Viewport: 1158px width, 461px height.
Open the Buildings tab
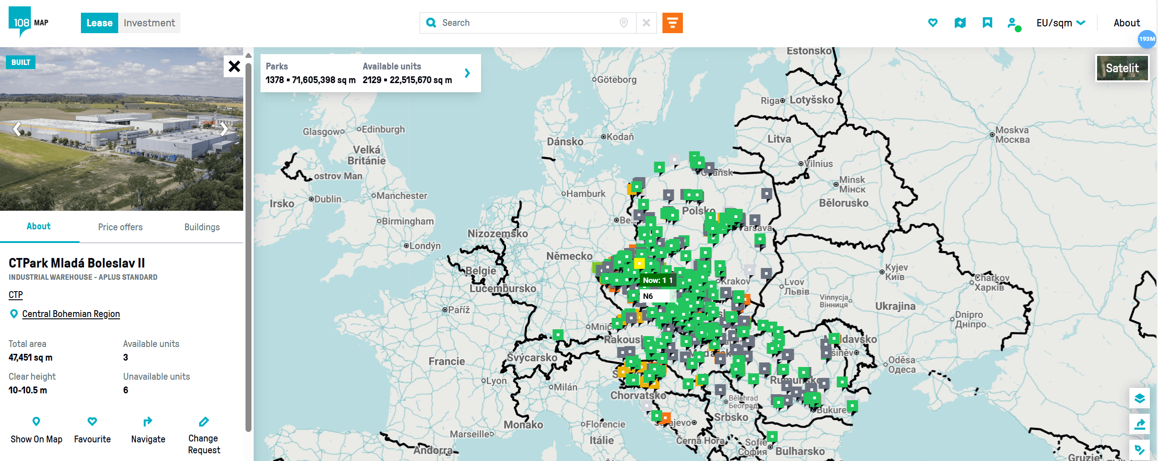click(202, 227)
